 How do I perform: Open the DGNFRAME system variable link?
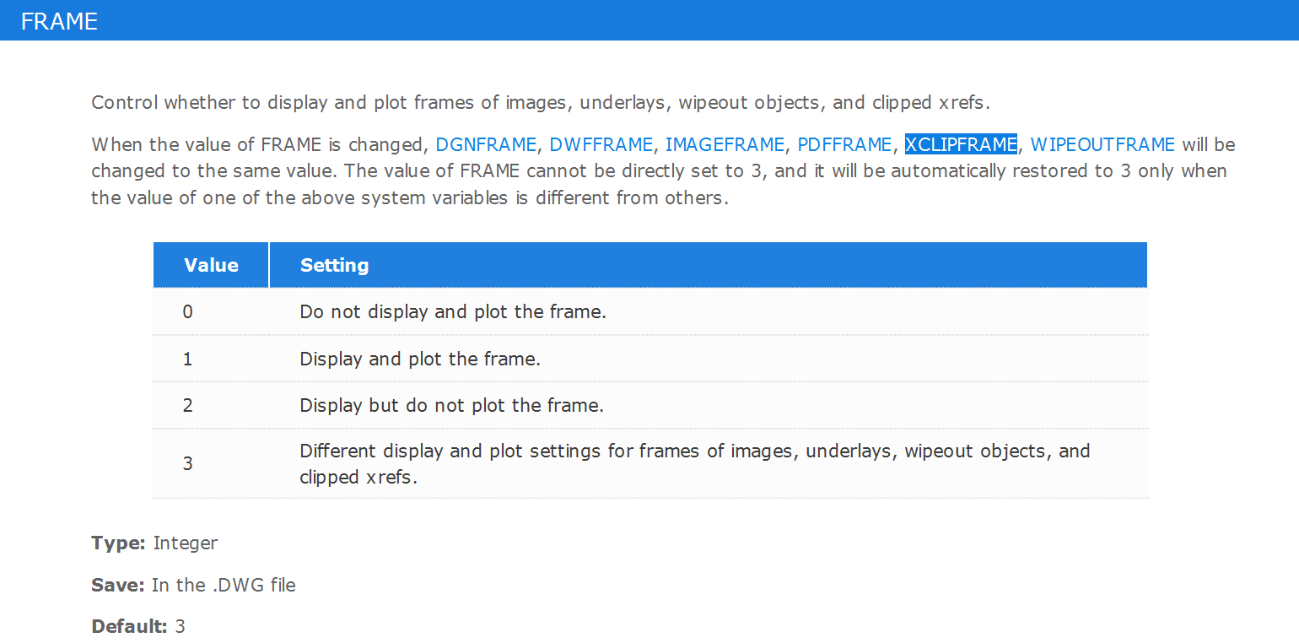tap(486, 144)
